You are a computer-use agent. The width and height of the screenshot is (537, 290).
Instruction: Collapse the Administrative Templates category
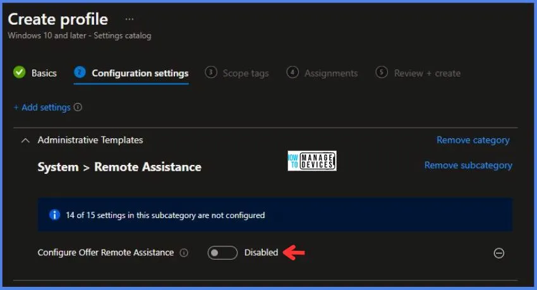[x=25, y=140]
